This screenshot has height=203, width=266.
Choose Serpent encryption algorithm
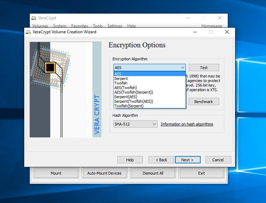point(150,79)
